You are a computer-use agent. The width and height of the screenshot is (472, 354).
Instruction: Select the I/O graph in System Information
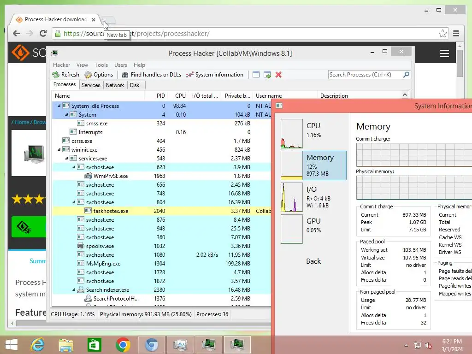(x=292, y=197)
